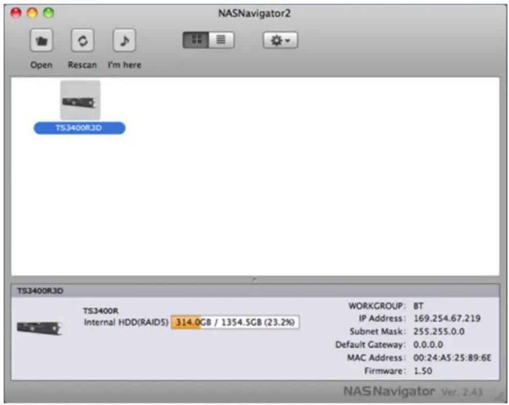Click the NASNavigator2 window title

[254, 13]
